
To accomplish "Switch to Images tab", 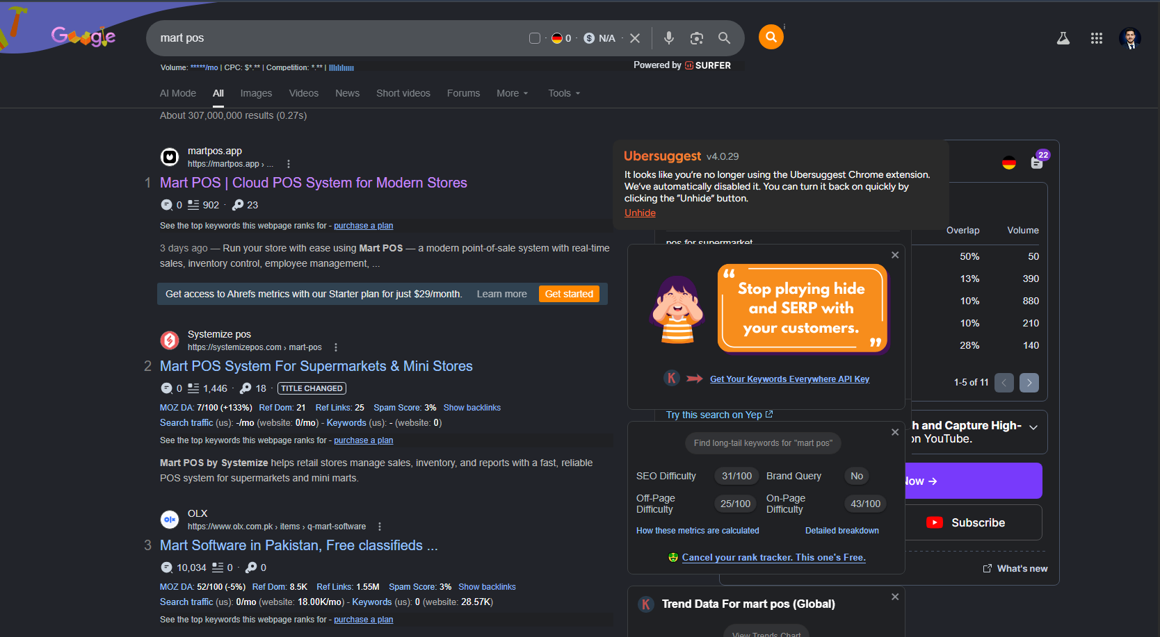I will tap(256, 93).
